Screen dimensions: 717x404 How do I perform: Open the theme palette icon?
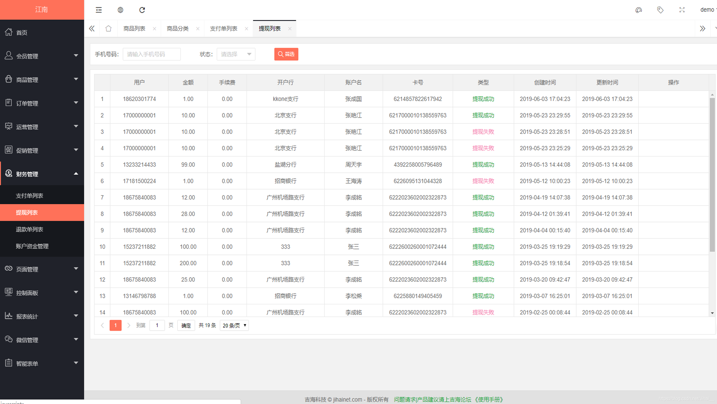coord(639,10)
